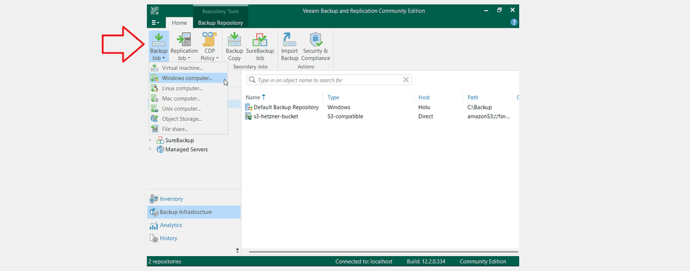690x271 pixels.
Task: Click the Virtual machine menu item icon
Action: [x=154, y=68]
